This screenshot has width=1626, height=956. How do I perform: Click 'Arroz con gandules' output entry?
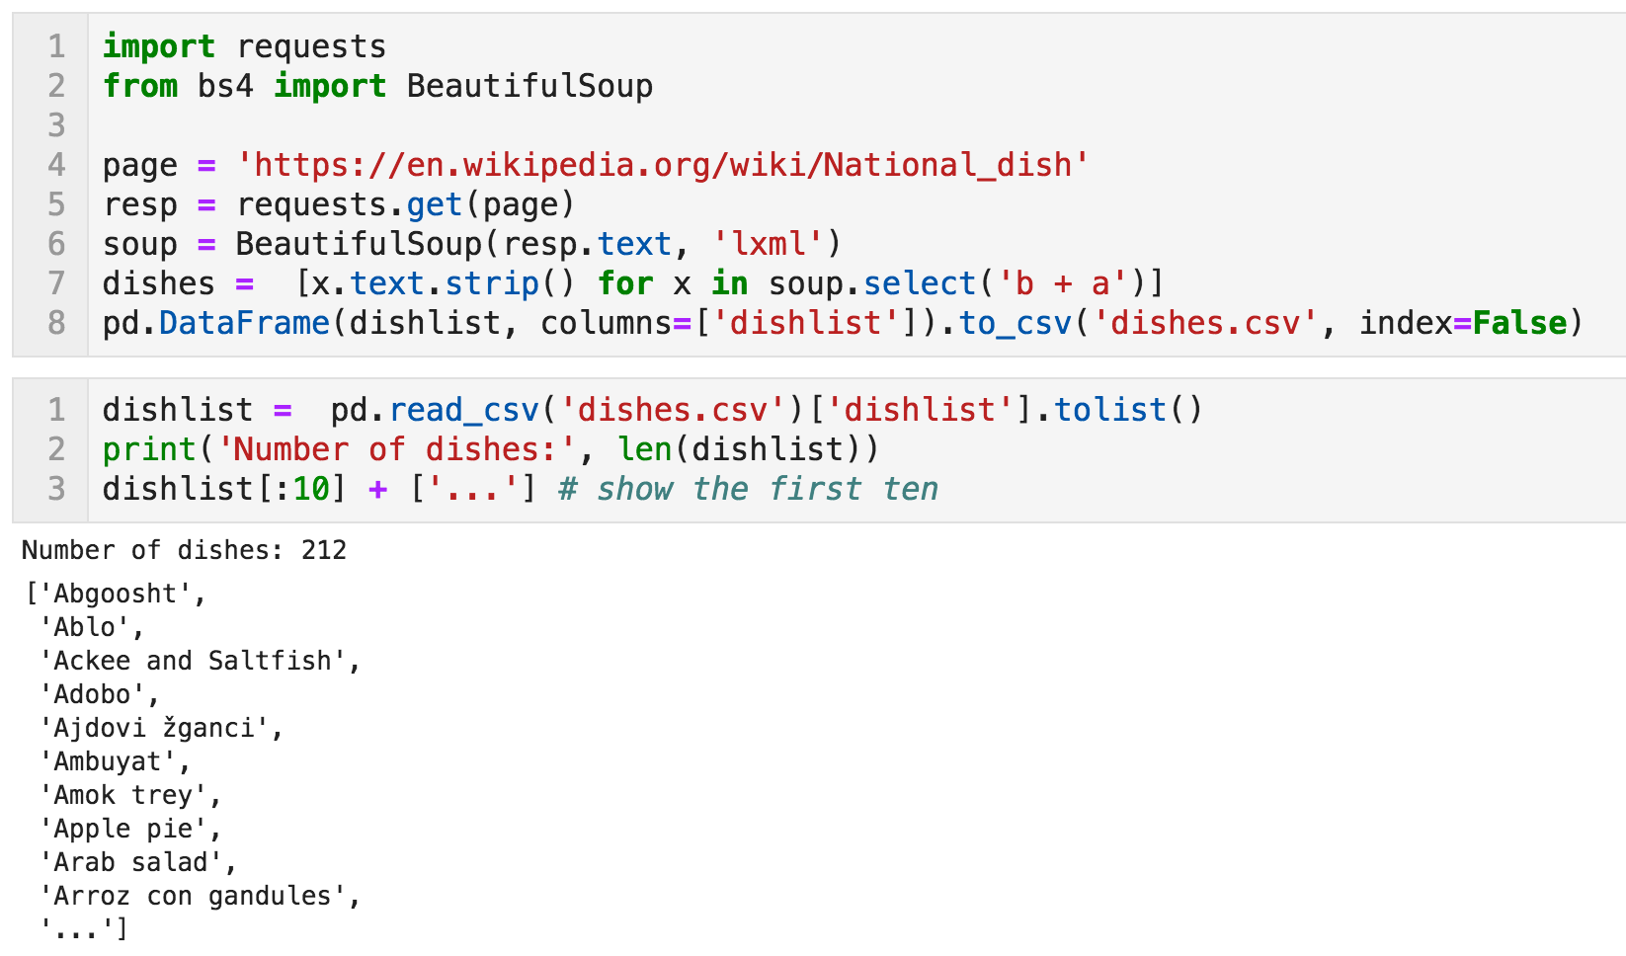[x=192, y=896]
